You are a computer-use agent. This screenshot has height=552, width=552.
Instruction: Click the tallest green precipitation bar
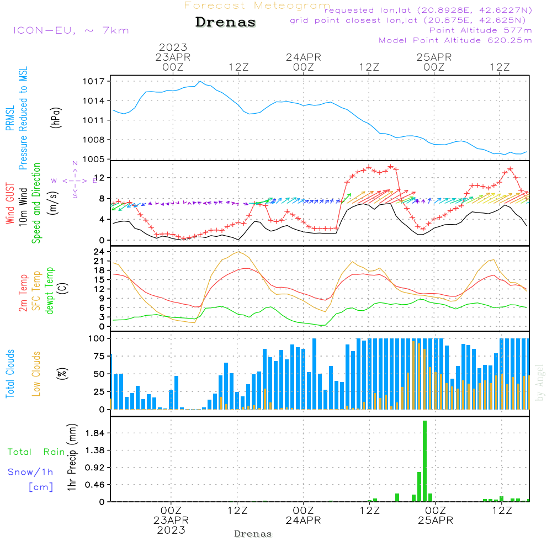pyautogui.click(x=424, y=460)
